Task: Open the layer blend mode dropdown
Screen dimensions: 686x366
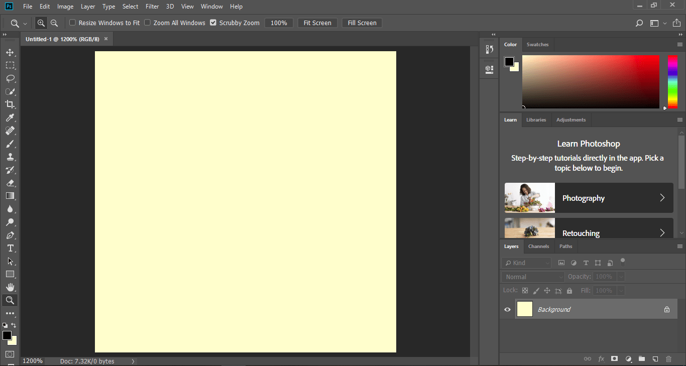Action: (x=532, y=277)
